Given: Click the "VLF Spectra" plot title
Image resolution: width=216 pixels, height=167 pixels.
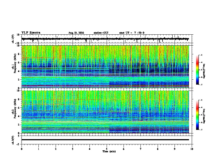Looking at the screenshot, I should [x=31, y=32].
